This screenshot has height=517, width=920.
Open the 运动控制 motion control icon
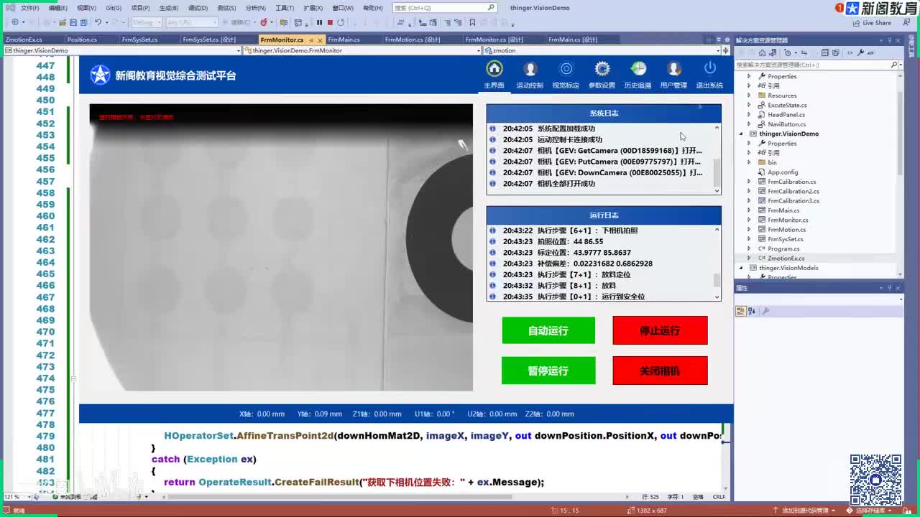(x=530, y=69)
